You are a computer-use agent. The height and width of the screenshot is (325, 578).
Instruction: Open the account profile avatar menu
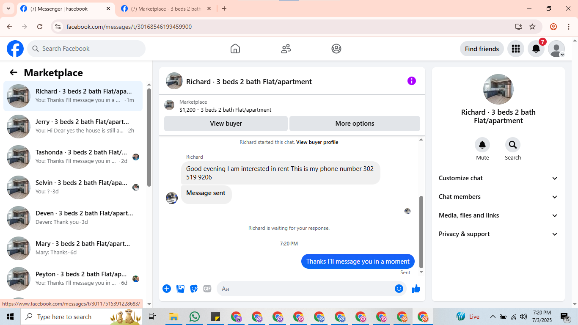[x=556, y=49]
